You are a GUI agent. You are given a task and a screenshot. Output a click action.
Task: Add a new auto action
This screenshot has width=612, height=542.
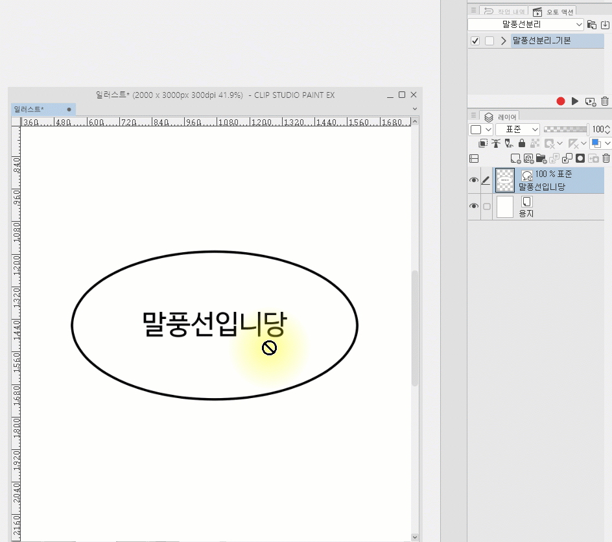pos(590,101)
